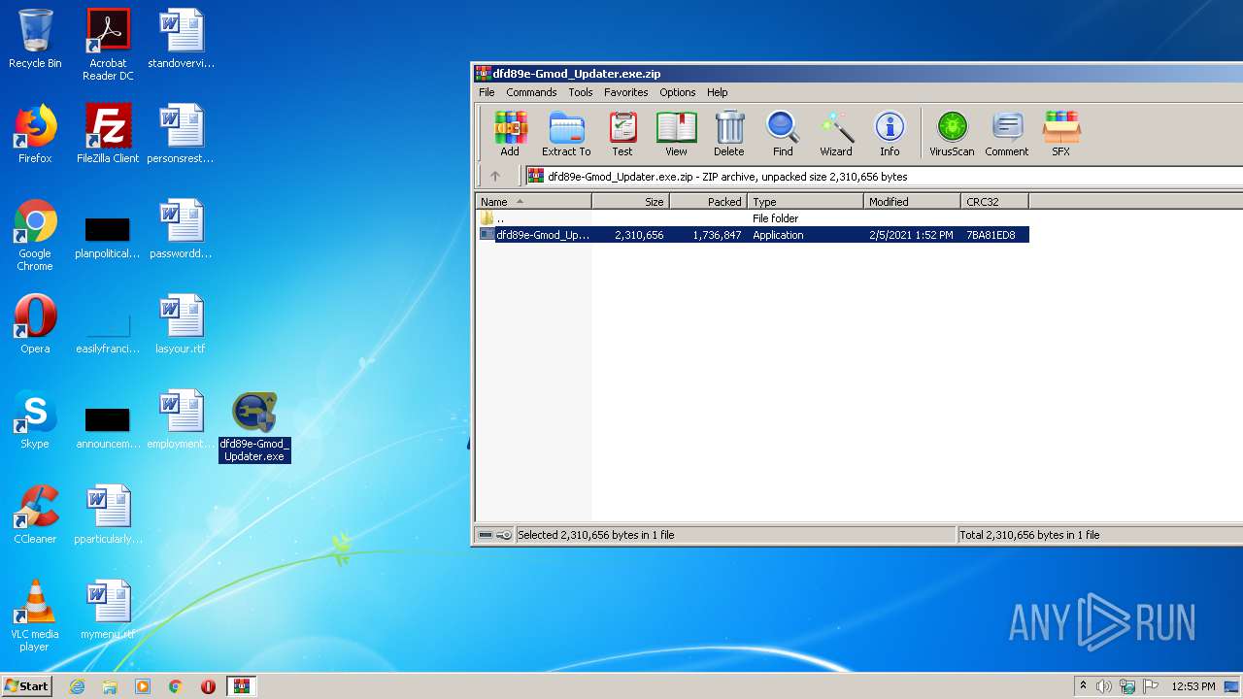Select FileZilla Client desktop icon
Image resolution: width=1243 pixels, height=699 pixels.
(x=108, y=134)
